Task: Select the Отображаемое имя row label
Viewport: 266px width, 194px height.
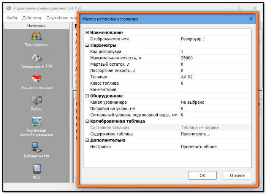Action: pyautogui.click(x=109, y=39)
